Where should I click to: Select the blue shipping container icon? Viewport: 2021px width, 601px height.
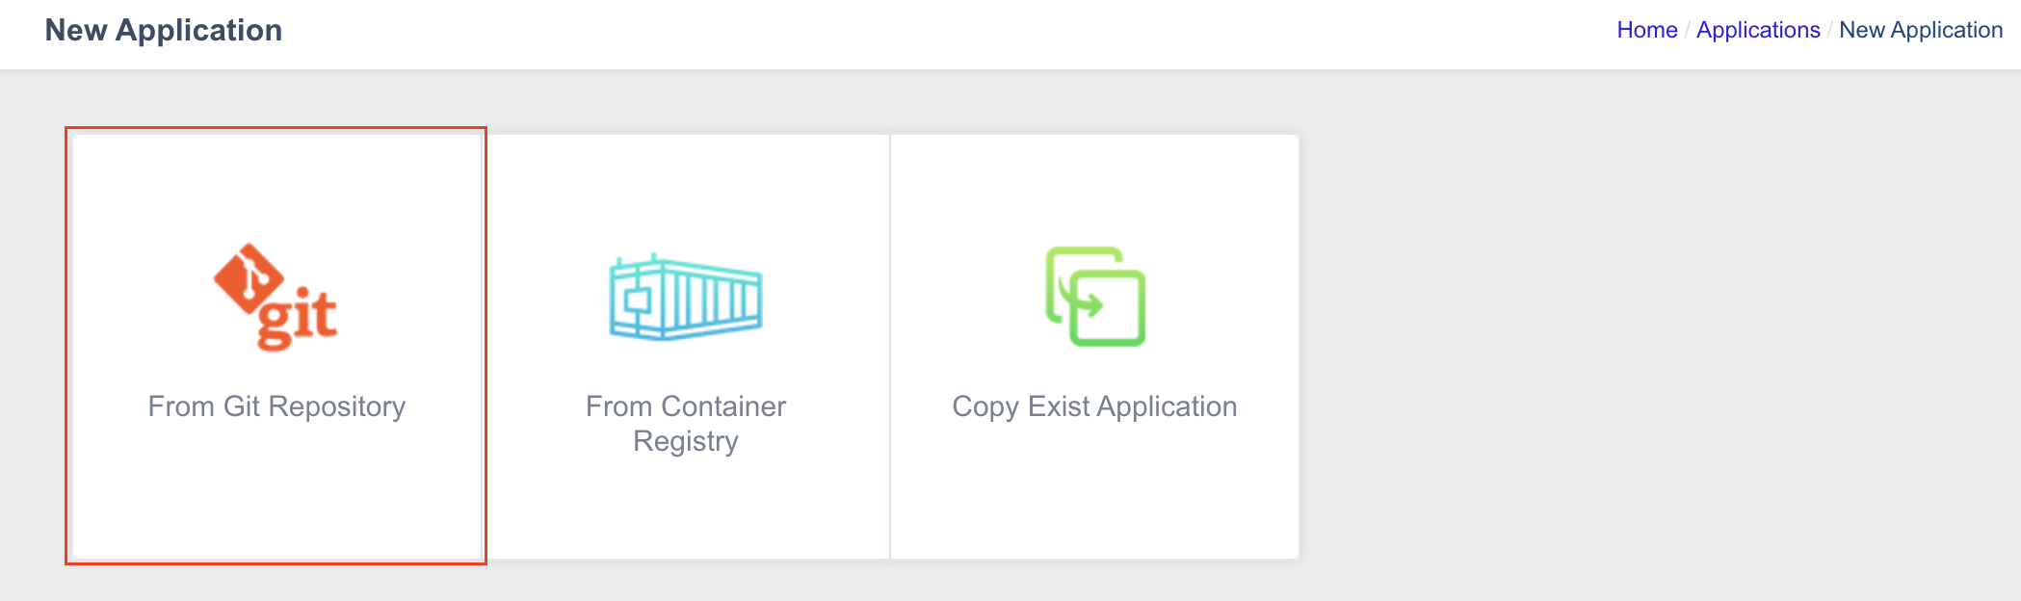click(x=686, y=297)
